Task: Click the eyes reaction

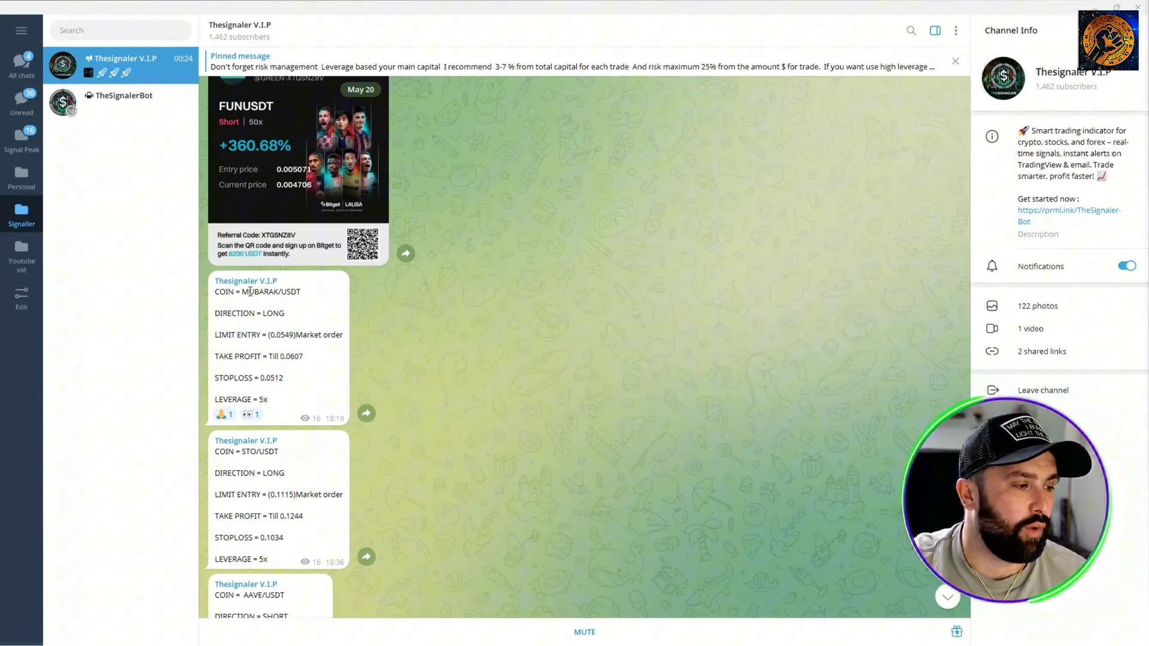Action: [x=251, y=414]
